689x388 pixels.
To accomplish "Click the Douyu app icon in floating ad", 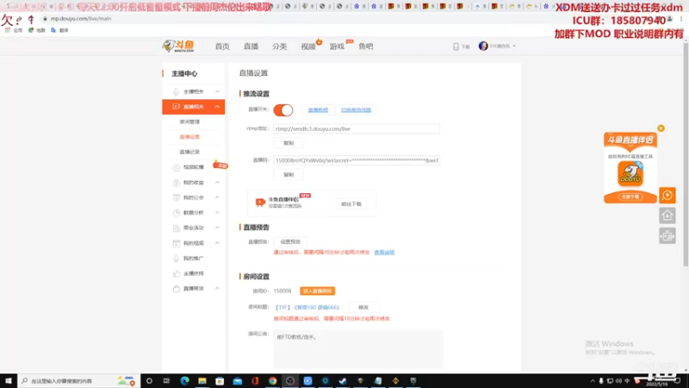I will tap(630, 173).
